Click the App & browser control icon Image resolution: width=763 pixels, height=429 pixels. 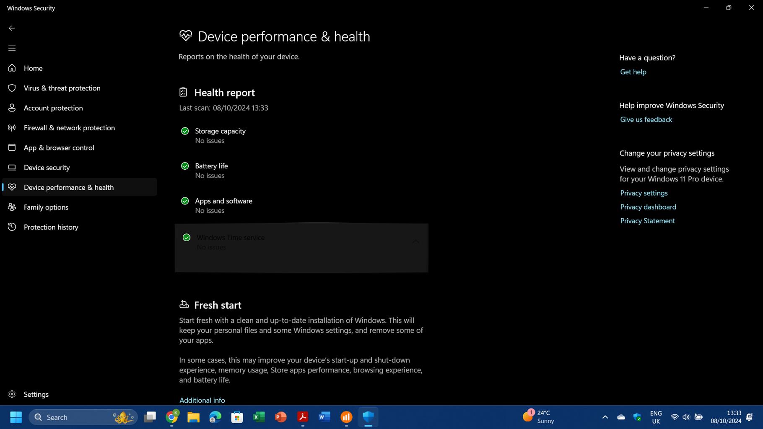[x=12, y=147]
